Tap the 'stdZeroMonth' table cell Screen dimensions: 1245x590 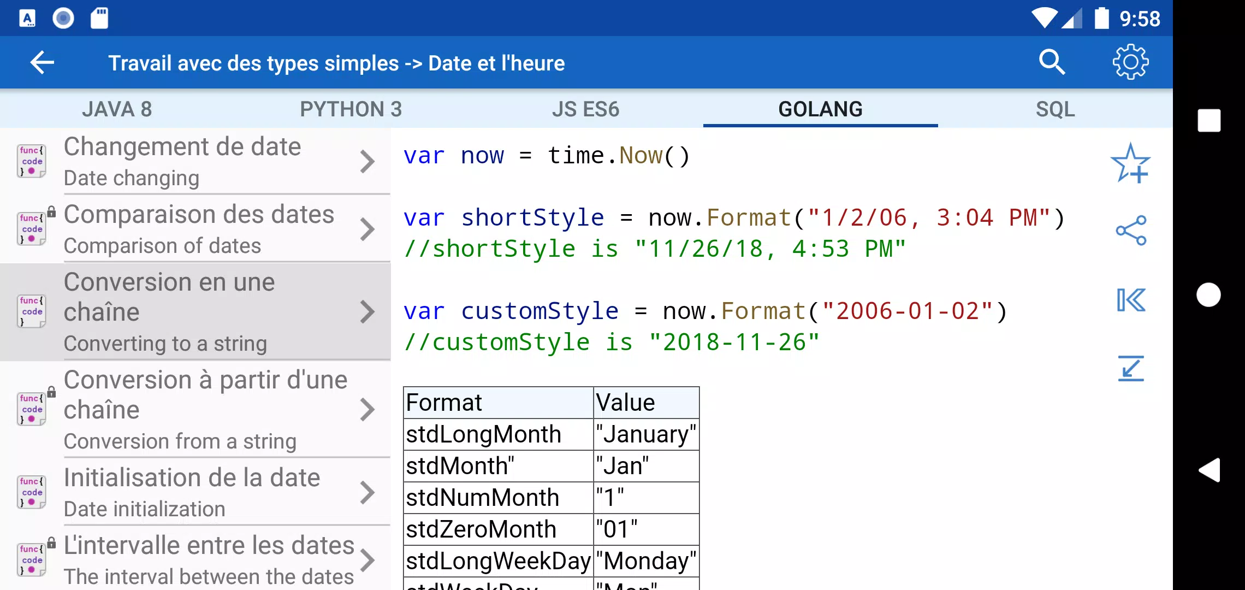499,529
